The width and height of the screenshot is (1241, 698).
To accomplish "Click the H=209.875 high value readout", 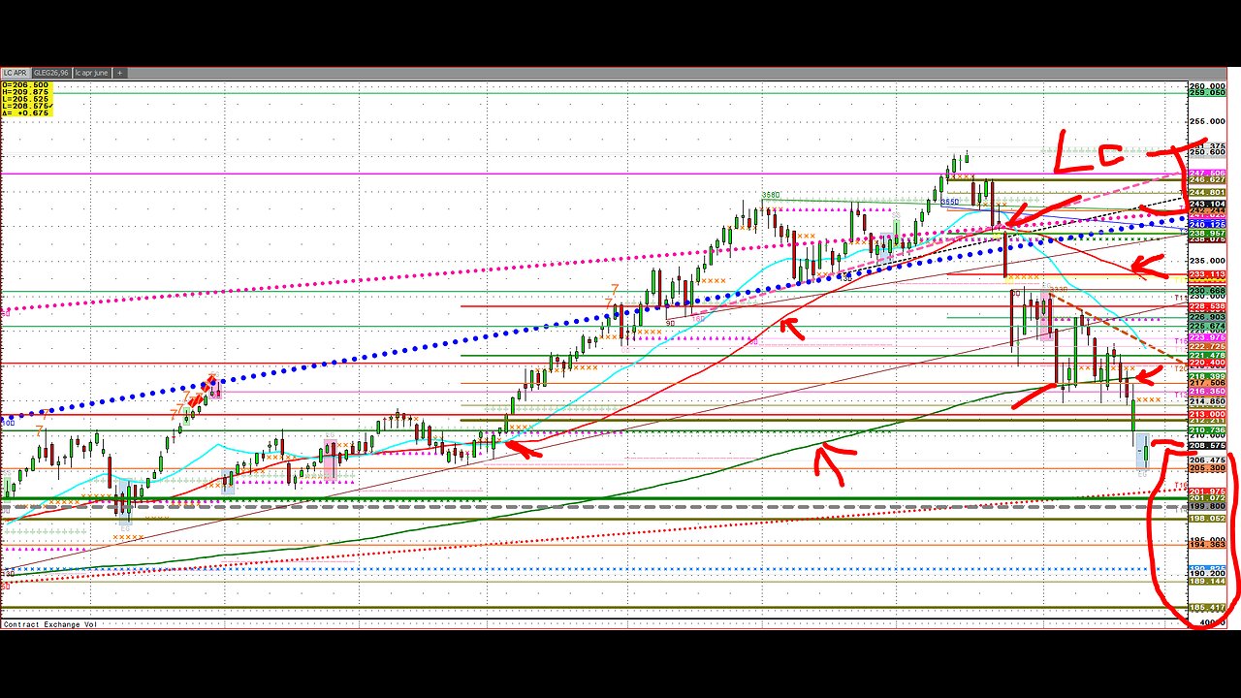I will click(25, 92).
